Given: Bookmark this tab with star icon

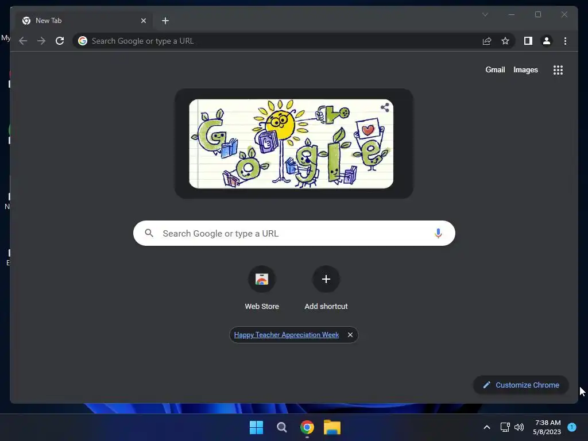Looking at the screenshot, I should pyautogui.click(x=505, y=41).
